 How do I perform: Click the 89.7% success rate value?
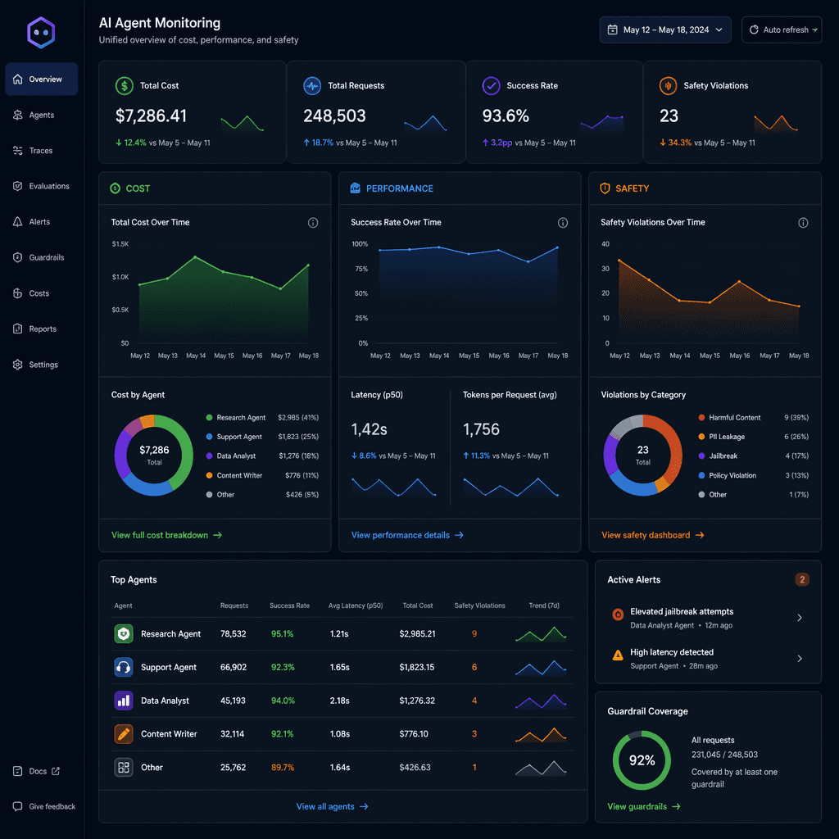click(283, 767)
